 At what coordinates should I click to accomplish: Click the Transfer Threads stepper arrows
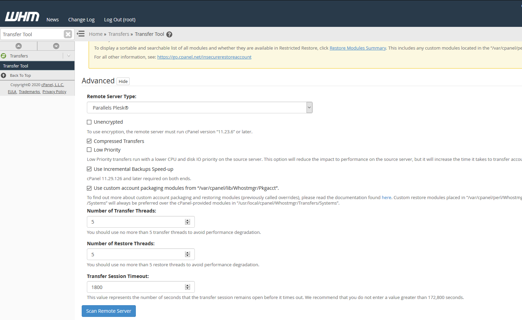[188, 222]
